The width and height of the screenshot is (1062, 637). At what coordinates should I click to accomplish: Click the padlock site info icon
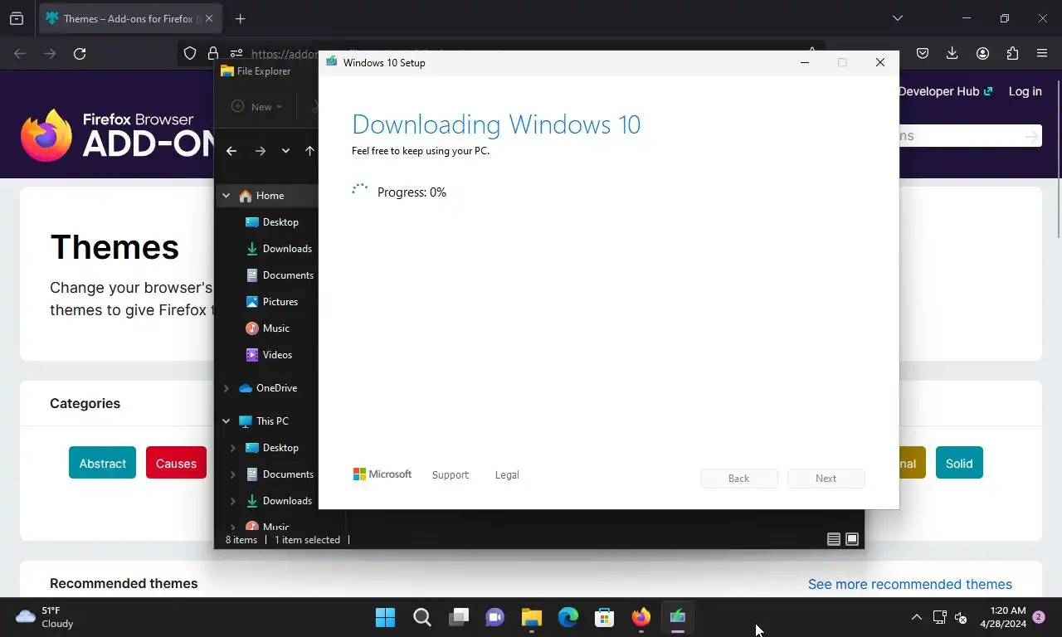(213, 54)
